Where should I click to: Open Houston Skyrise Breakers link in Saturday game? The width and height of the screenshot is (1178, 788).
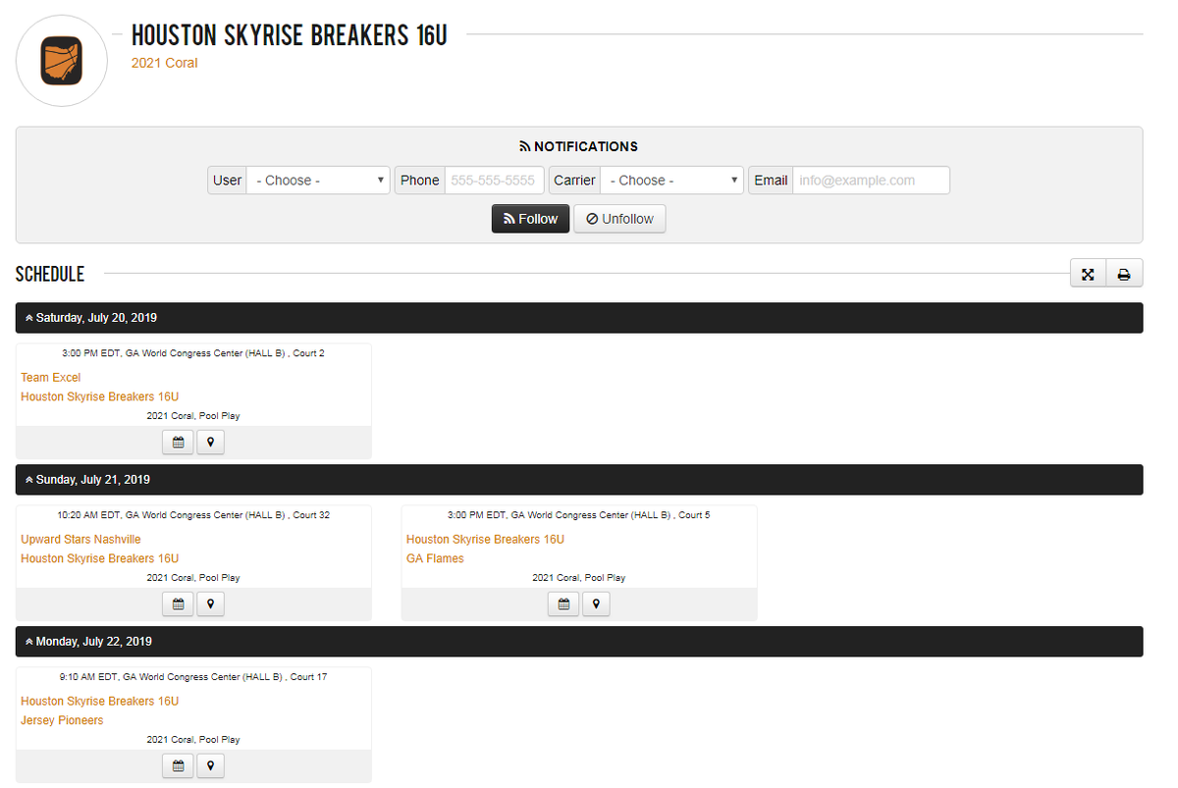[x=100, y=397]
